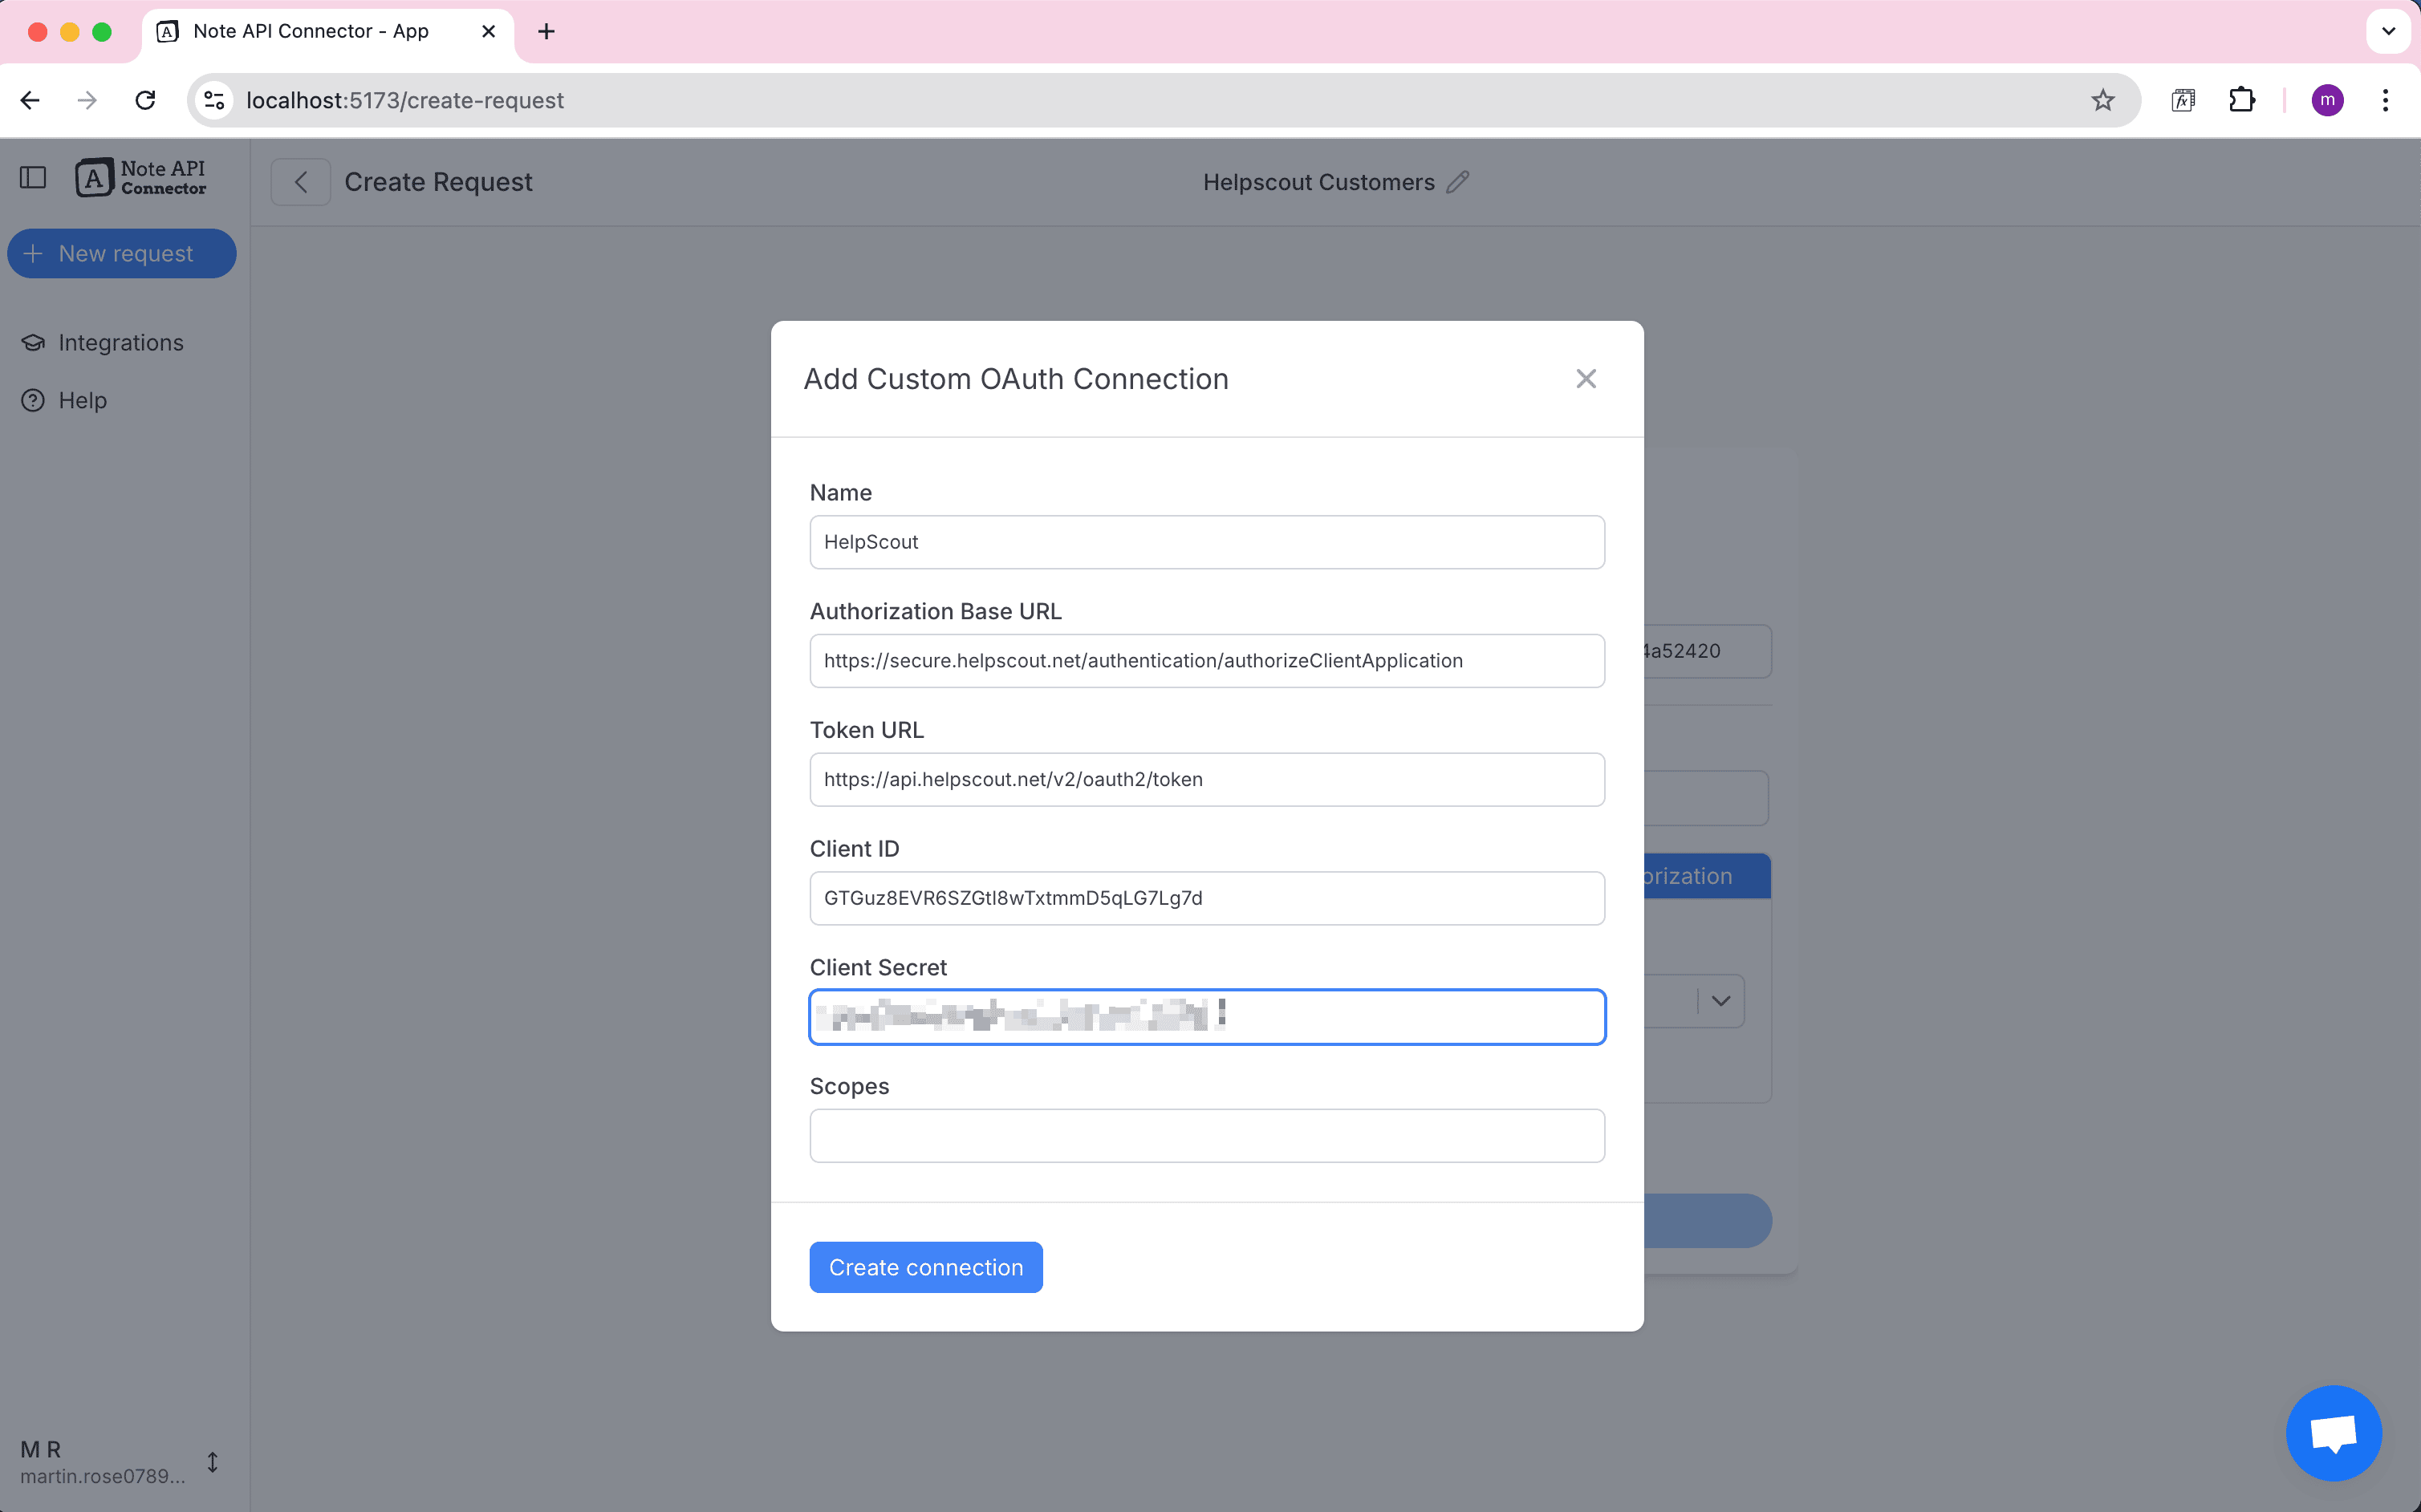Bookmark this page with the star
2421x1512 pixels.
pos(2102,100)
